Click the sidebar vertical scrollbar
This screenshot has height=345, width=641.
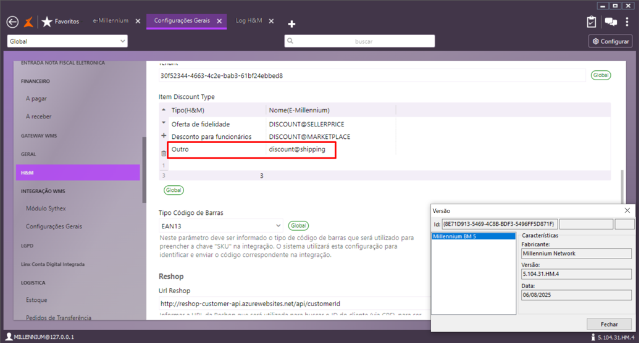pos(144,170)
